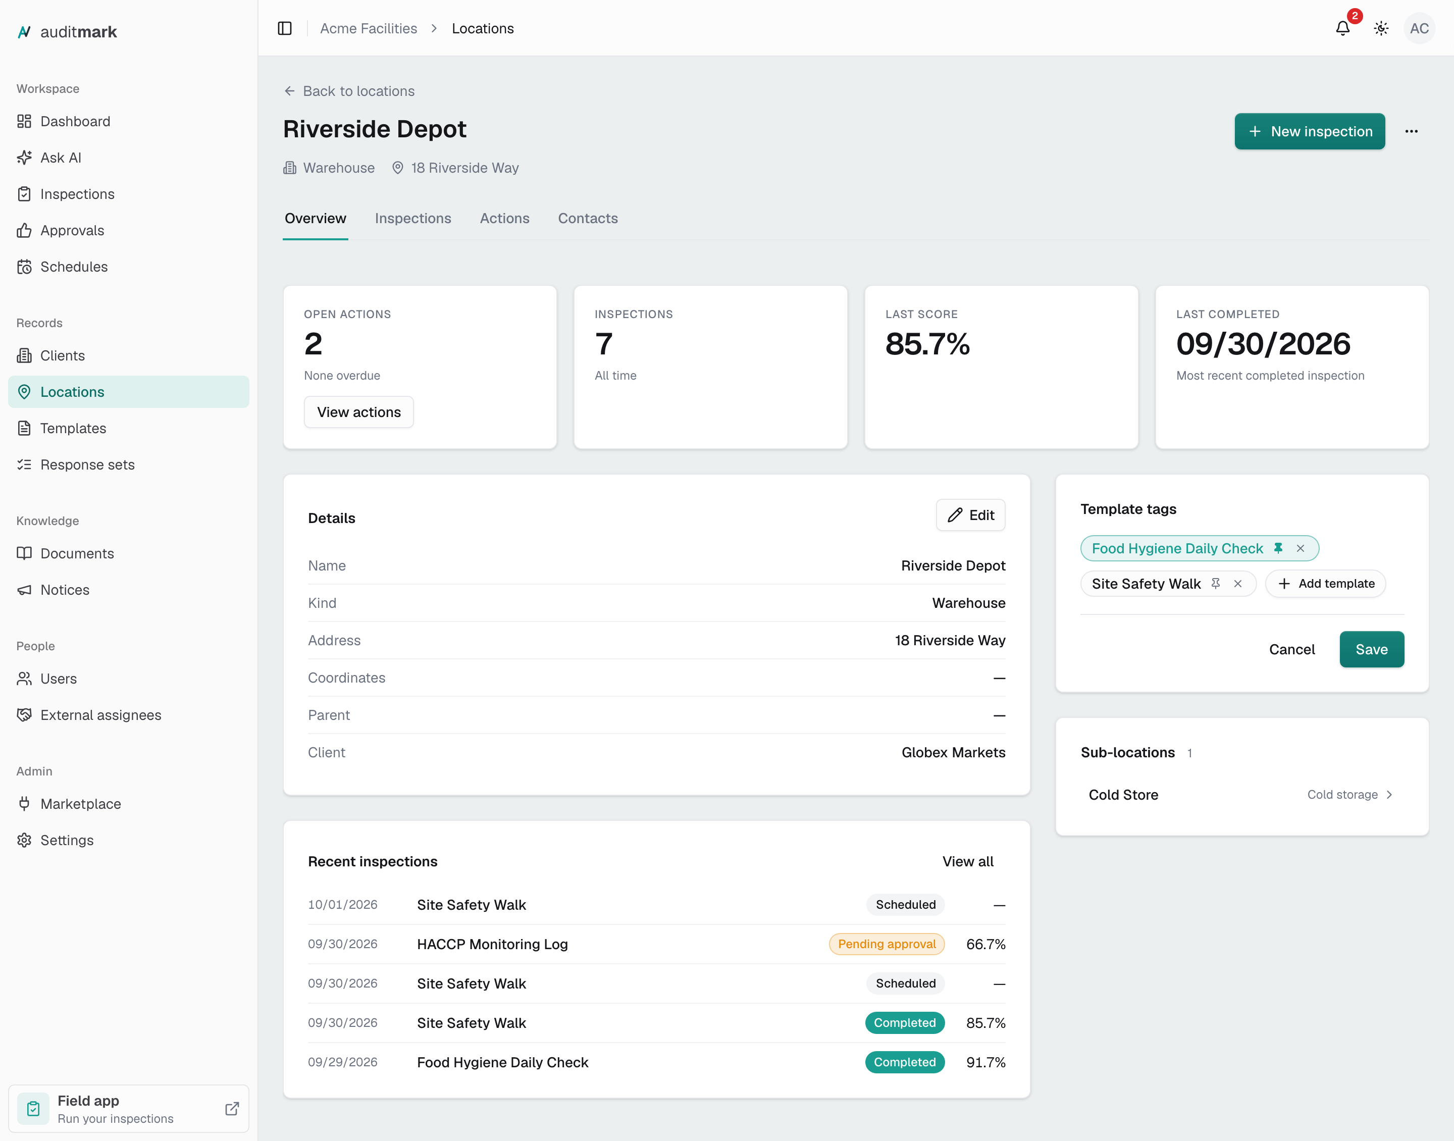Open the Field app external link icon
Image resolution: width=1454 pixels, height=1141 pixels.
(232, 1108)
